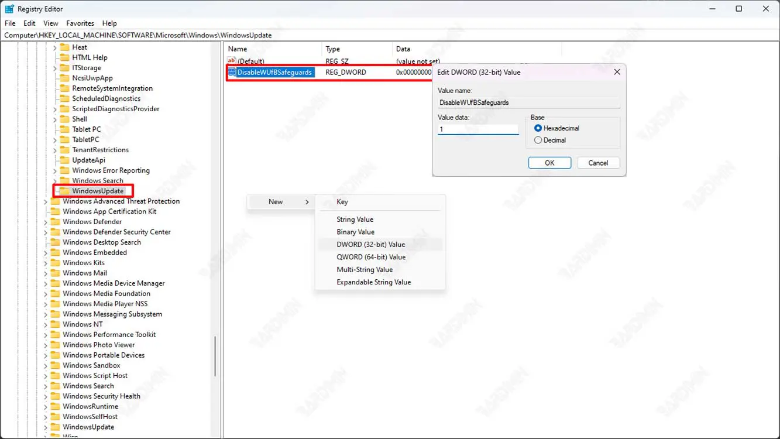Select the Windows Photo Viewer folder icon
The image size is (780, 439).
(55, 345)
